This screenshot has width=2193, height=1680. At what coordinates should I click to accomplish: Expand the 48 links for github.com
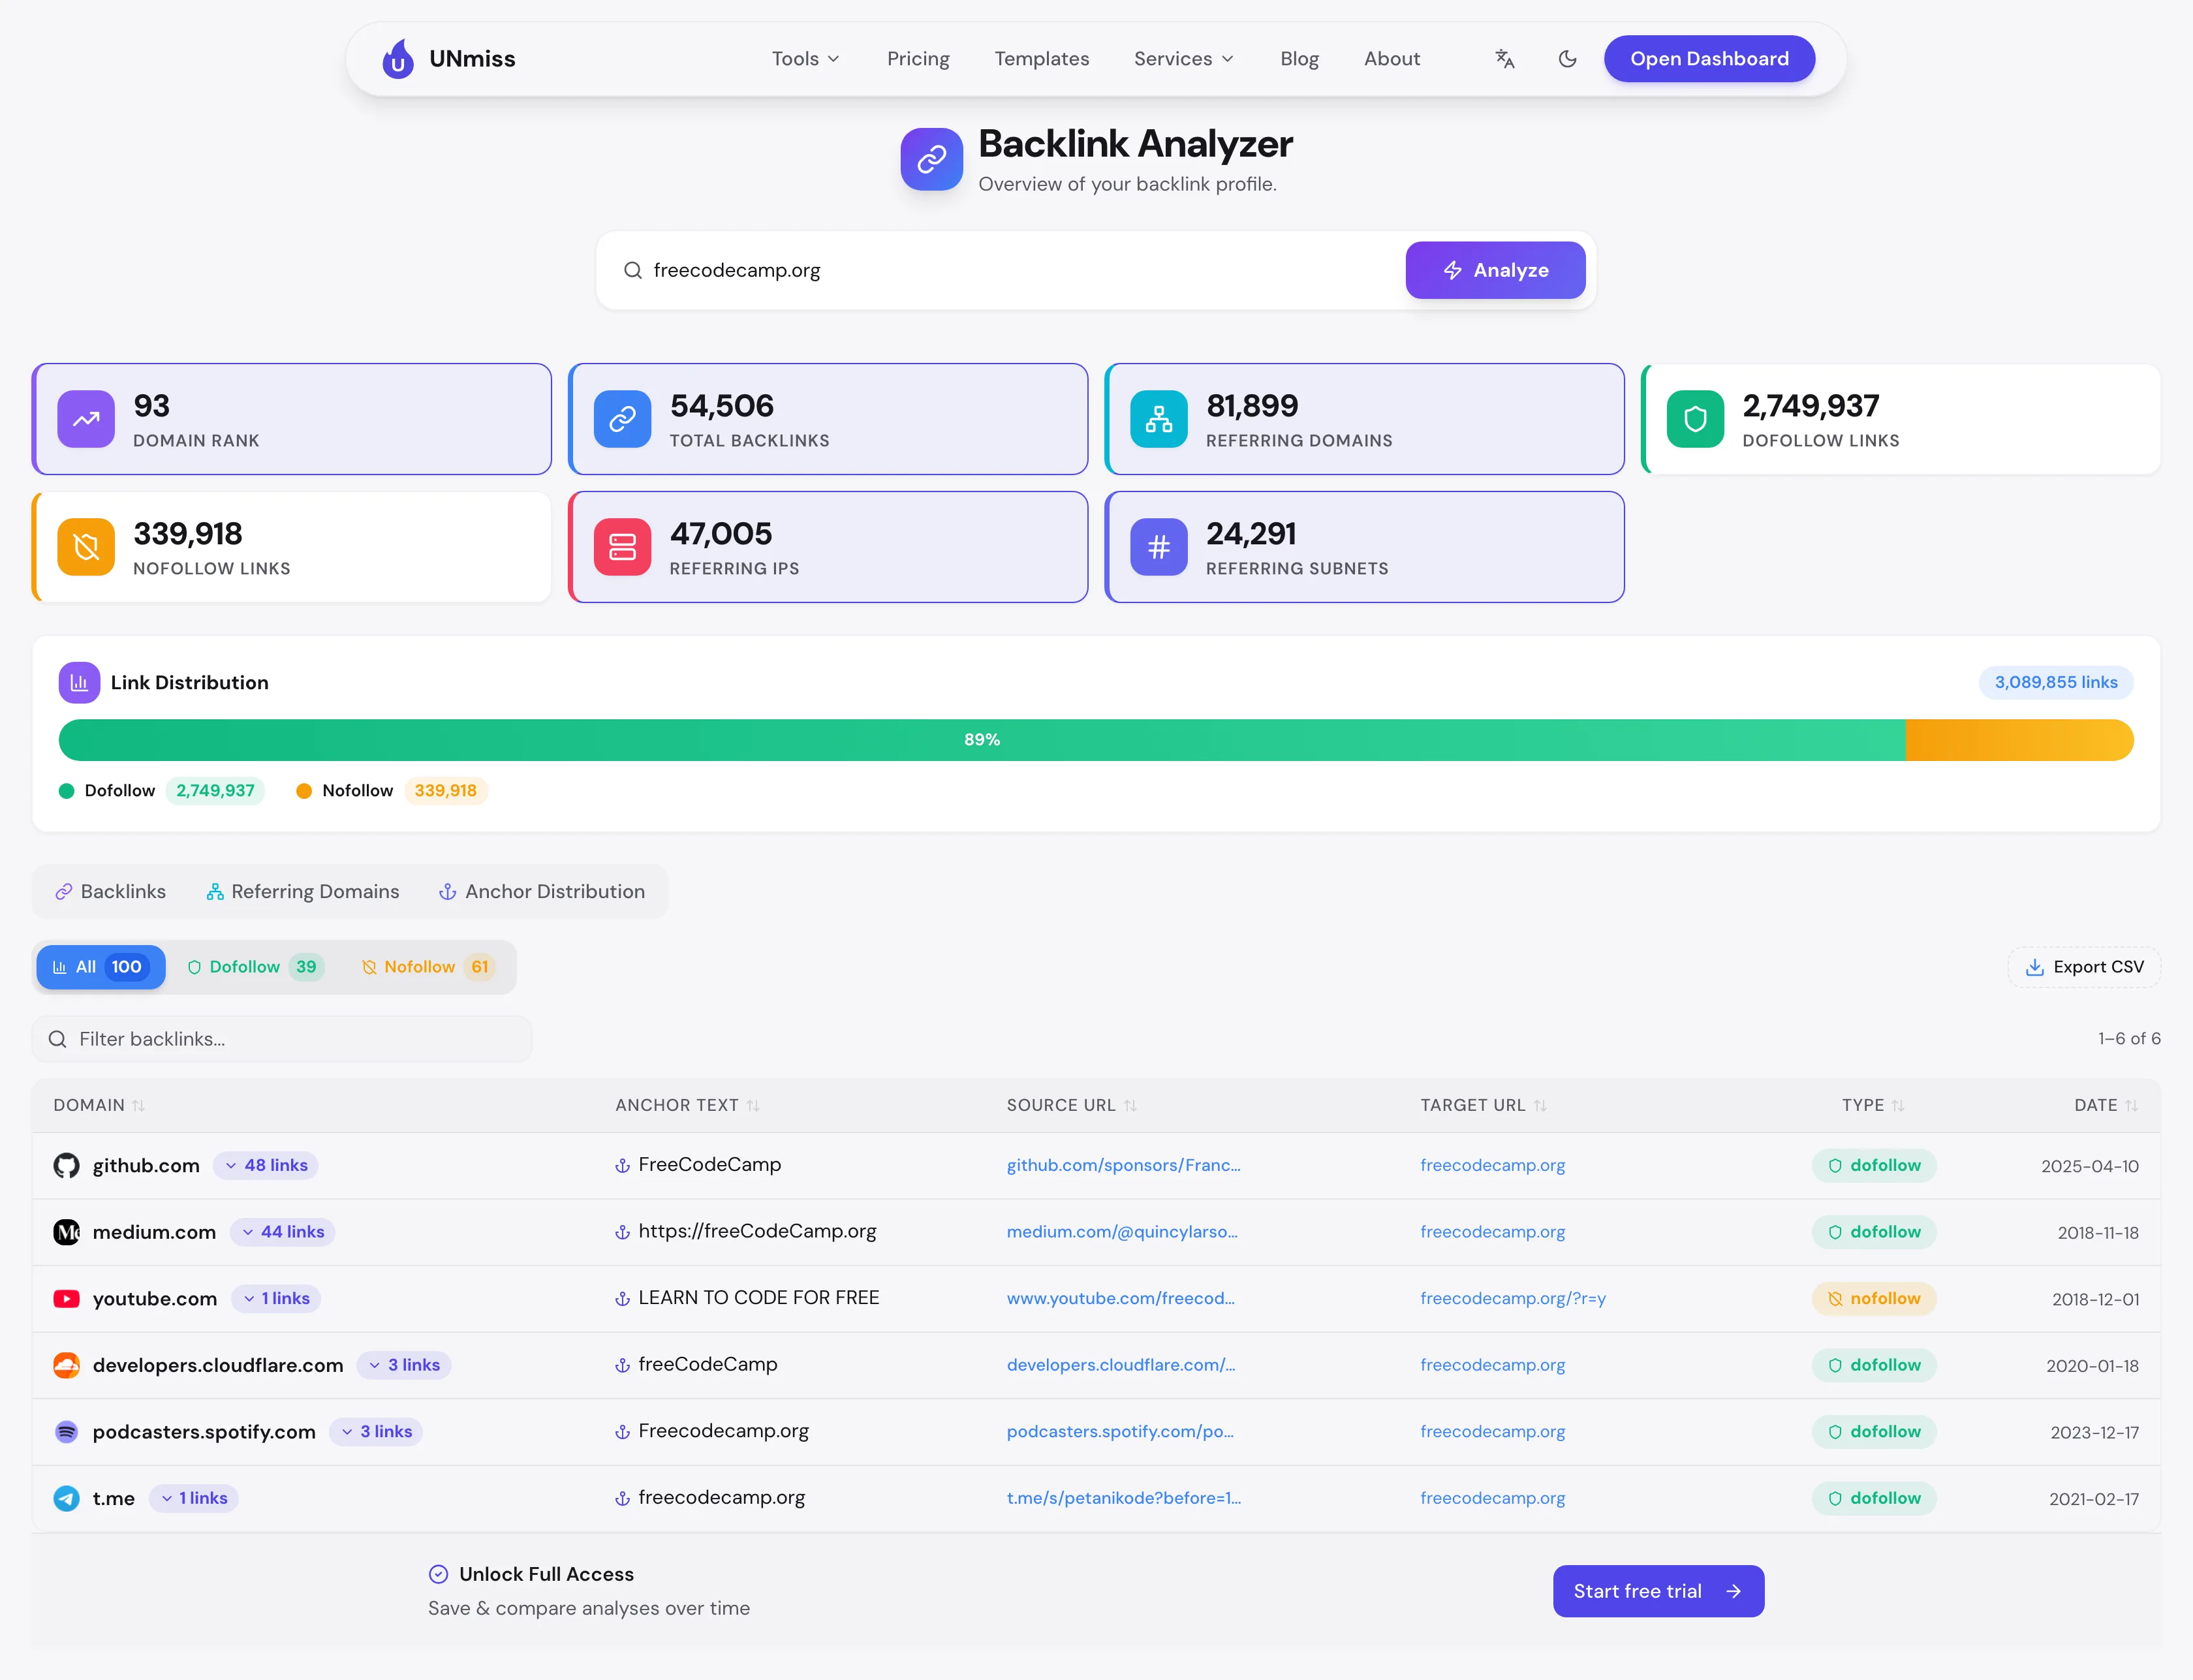[x=266, y=1166]
